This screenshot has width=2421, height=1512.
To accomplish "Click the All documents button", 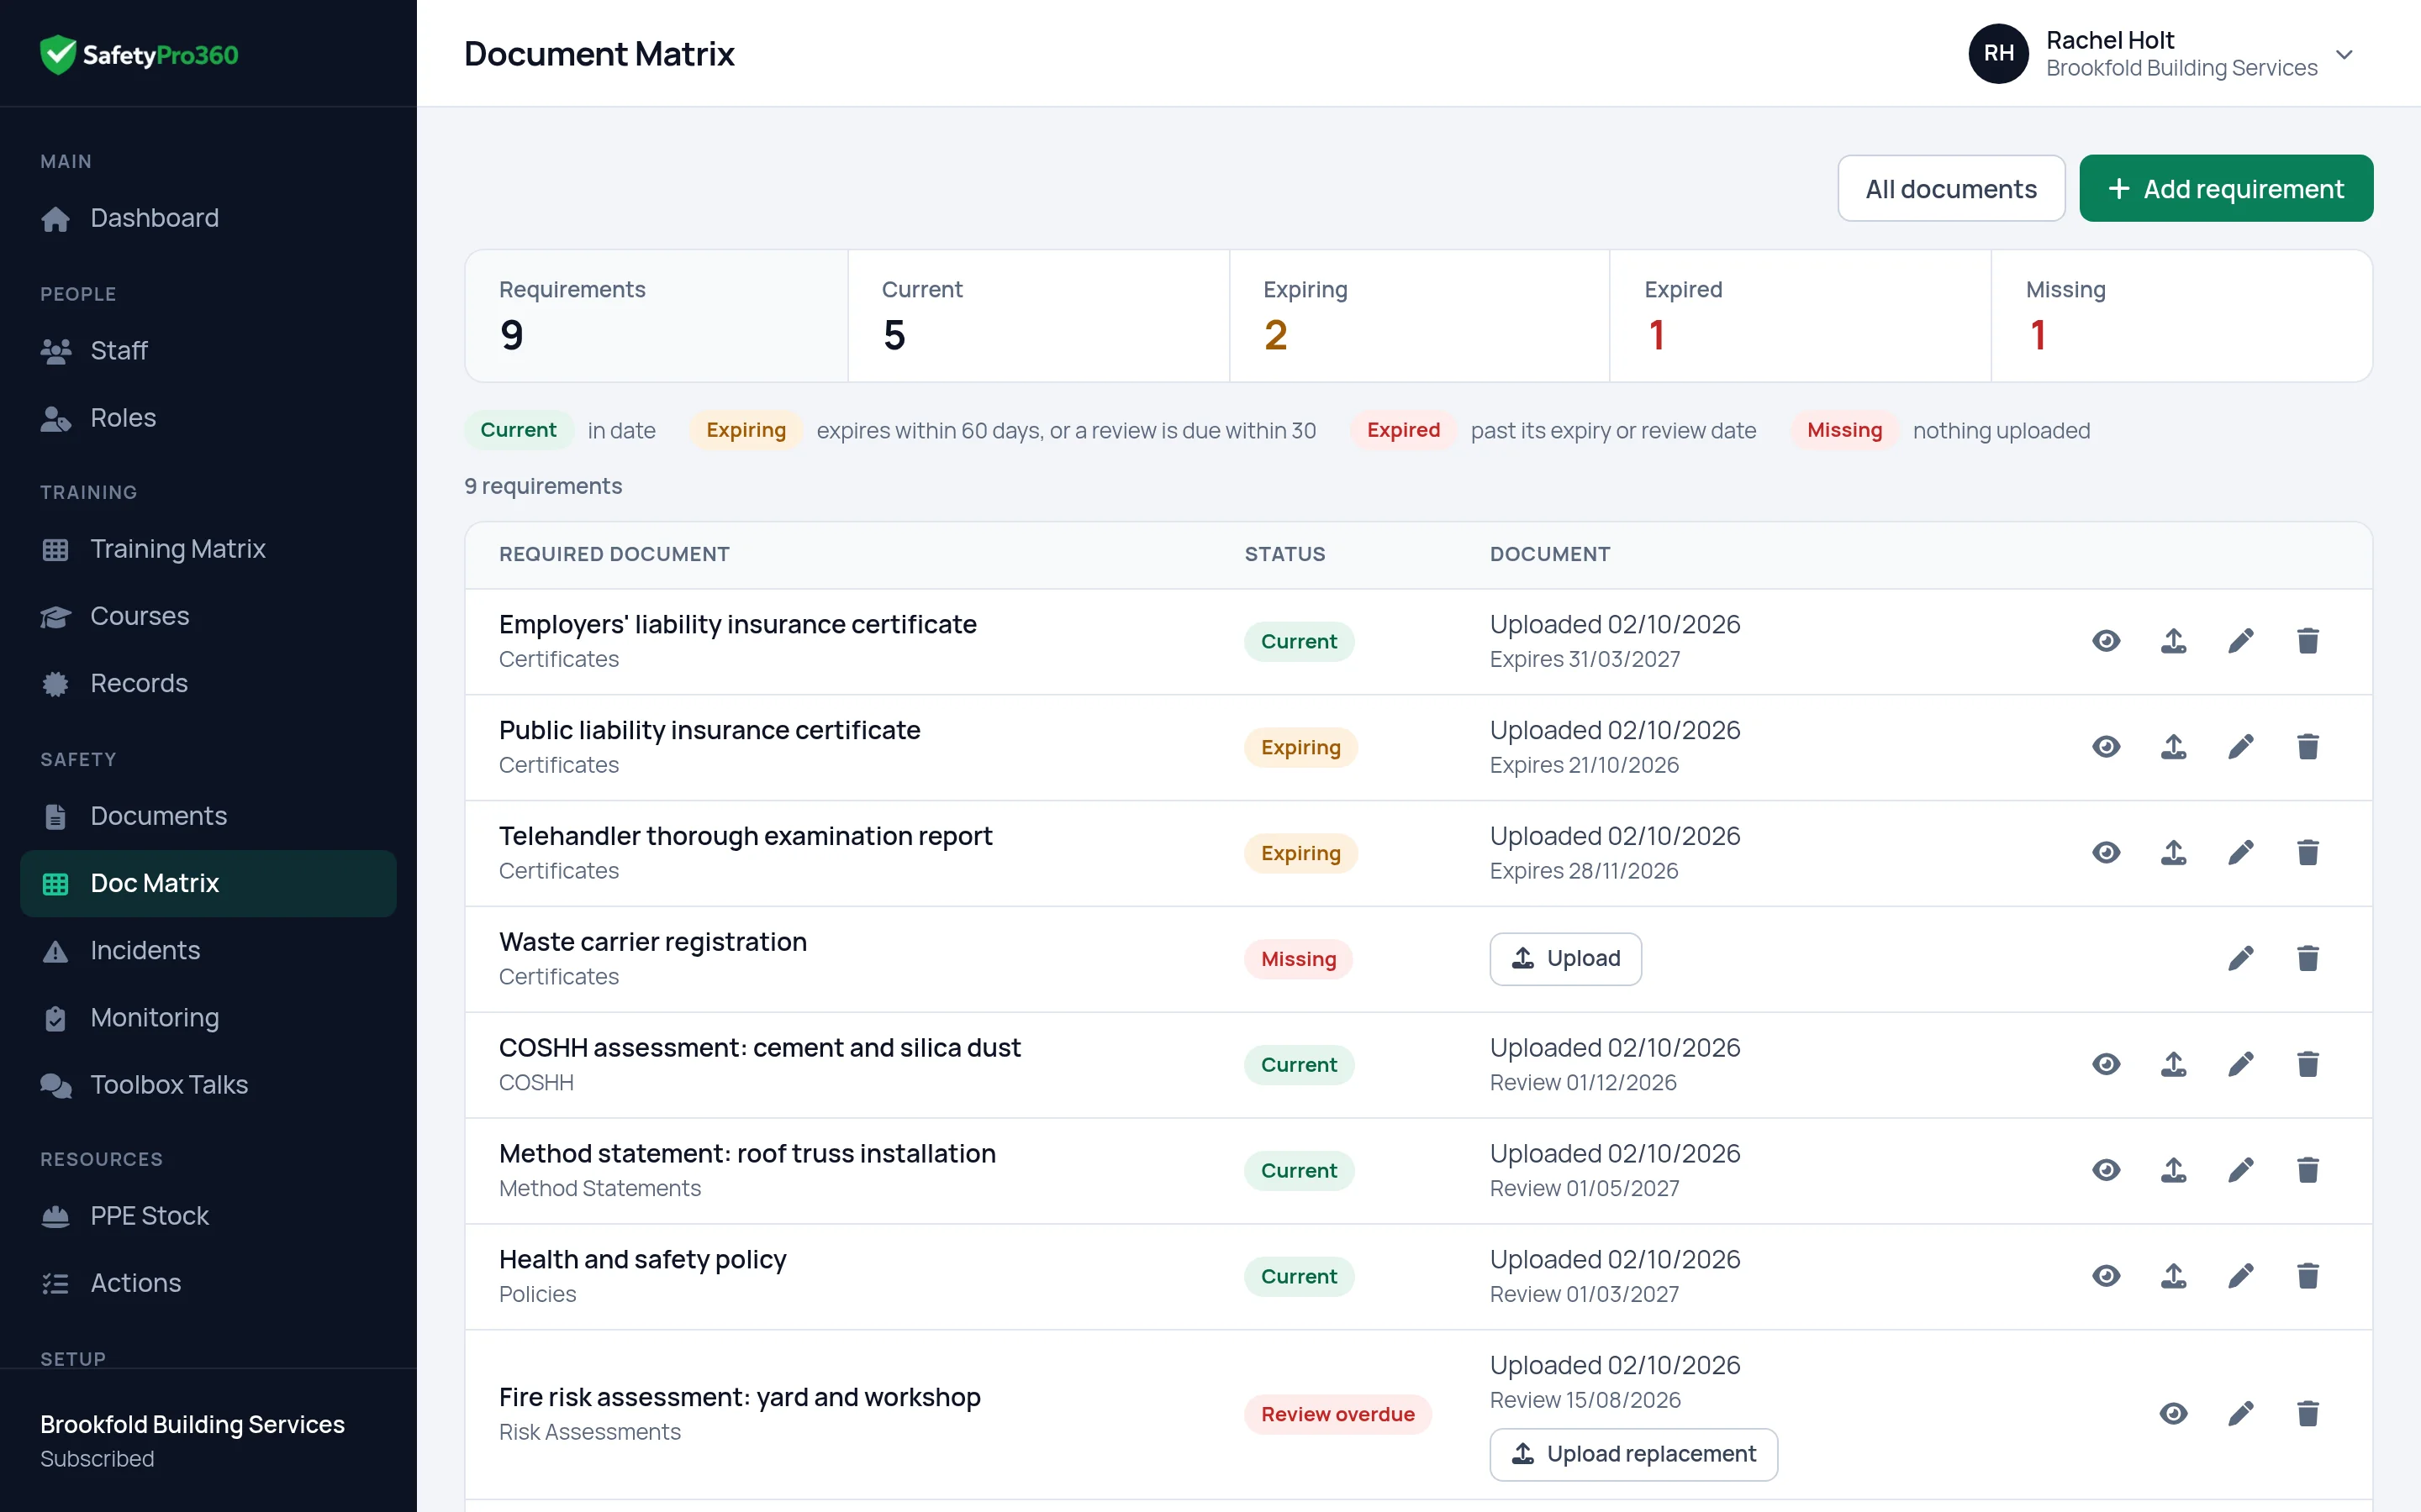I will coord(1951,188).
